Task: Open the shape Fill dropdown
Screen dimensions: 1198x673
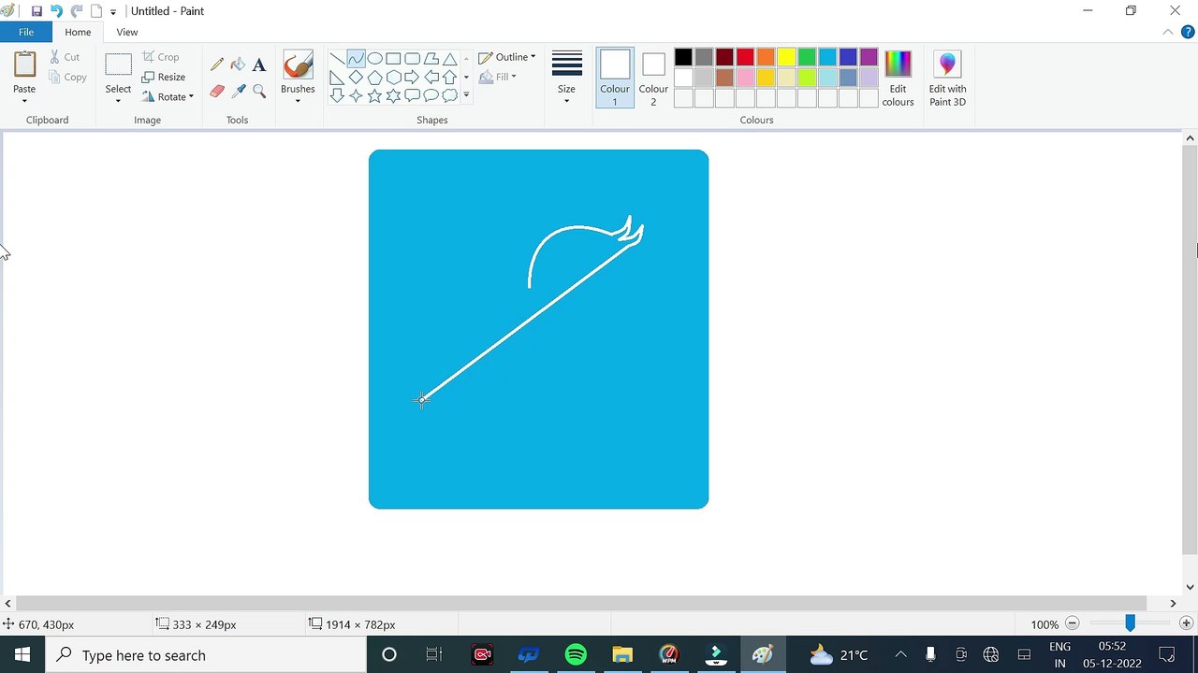Action: click(498, 77)
